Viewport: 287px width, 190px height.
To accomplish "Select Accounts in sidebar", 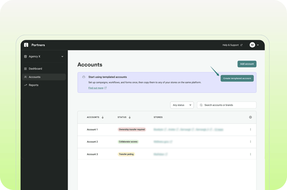I will [35, 77].
